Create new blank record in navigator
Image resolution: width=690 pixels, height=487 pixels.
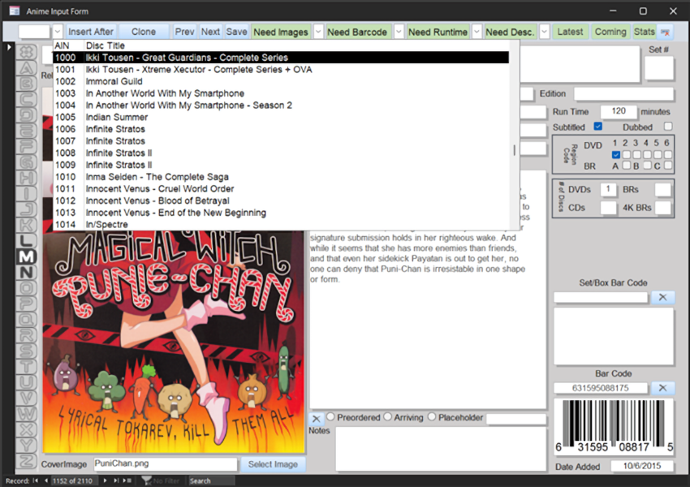click(x=127, y=481)
